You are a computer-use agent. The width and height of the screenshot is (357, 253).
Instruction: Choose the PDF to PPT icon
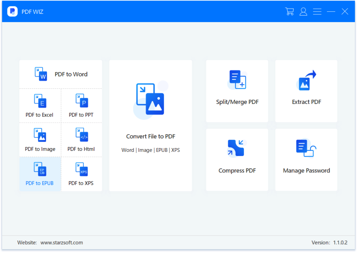[x=81, y=101]
